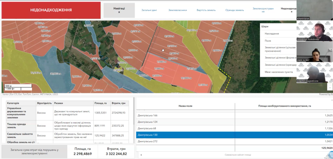Toggle the Поля layer visibility

pyautogui.click(x=268, y=41)
